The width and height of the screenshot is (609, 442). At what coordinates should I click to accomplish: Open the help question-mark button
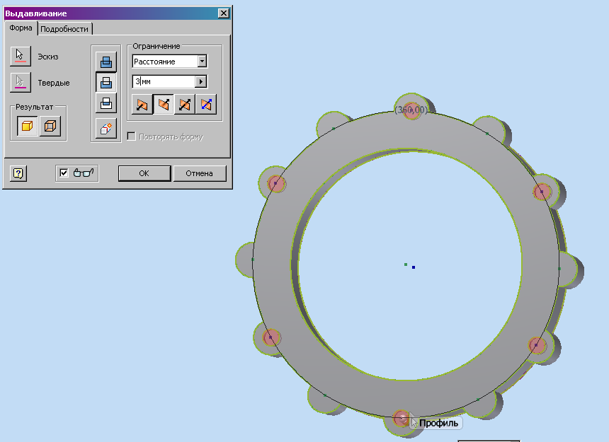(18, 173)
